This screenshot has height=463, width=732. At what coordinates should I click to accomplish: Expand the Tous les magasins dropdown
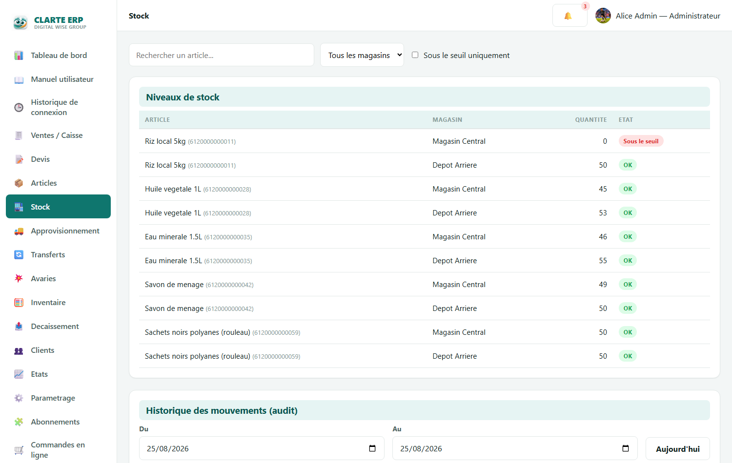click(362, 55)
